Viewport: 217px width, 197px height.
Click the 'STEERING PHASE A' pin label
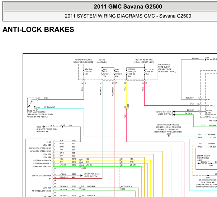pos(42,160)
